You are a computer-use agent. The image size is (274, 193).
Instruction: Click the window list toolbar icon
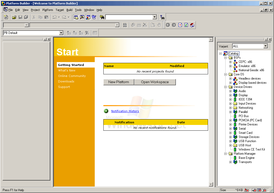(94, 17)
